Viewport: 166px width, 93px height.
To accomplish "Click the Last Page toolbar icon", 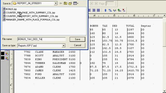I will [x=96, y=4].
